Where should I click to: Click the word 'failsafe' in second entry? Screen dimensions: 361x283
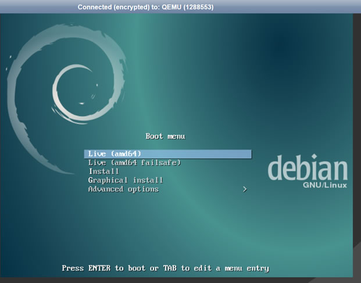click(x=161, y=163)
